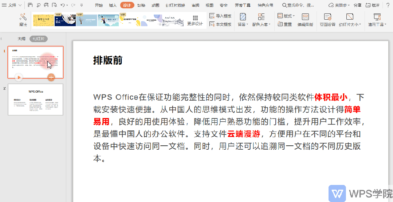
Task: Click the Print Preview icon
Action: pos(54,5)
